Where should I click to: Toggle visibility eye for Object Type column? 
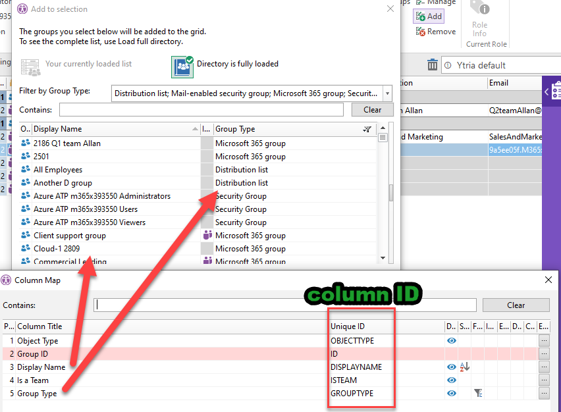coord(452,341)
